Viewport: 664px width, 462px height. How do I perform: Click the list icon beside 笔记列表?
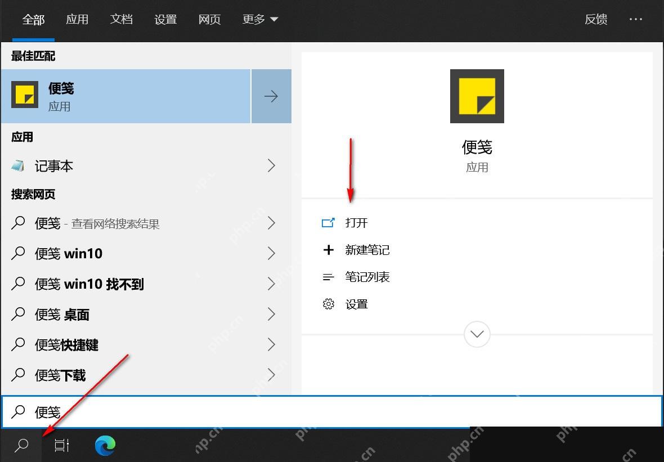(328, 277)
